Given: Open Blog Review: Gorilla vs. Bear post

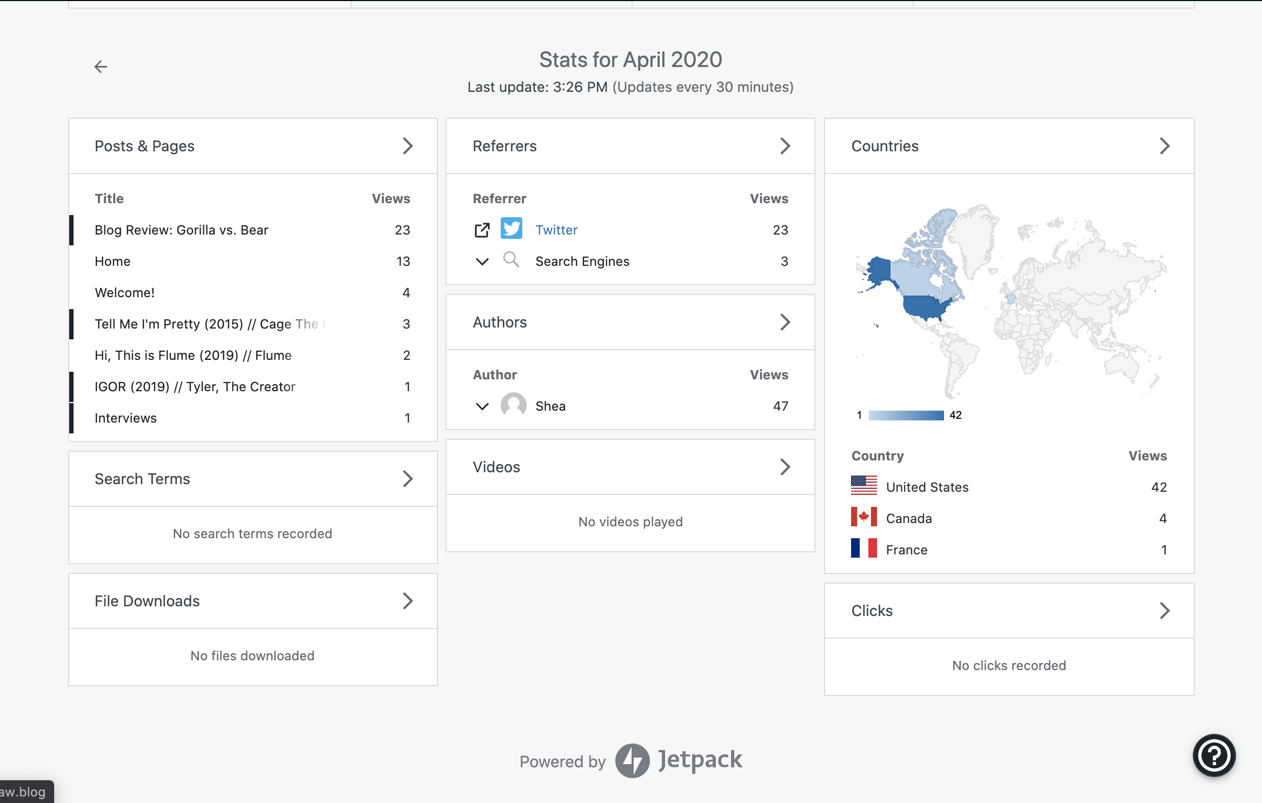Looking at the screenshot, I should tap(181, 230).
